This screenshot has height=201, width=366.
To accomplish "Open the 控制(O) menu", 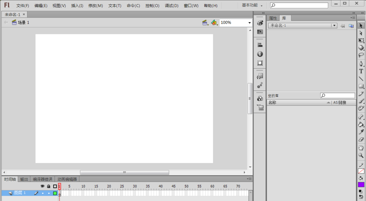I will [152, 5].
